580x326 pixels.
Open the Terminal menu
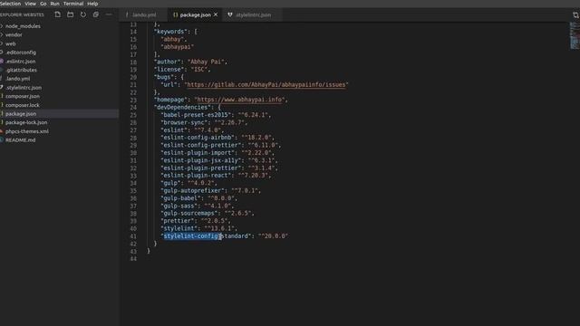(73, 4)
